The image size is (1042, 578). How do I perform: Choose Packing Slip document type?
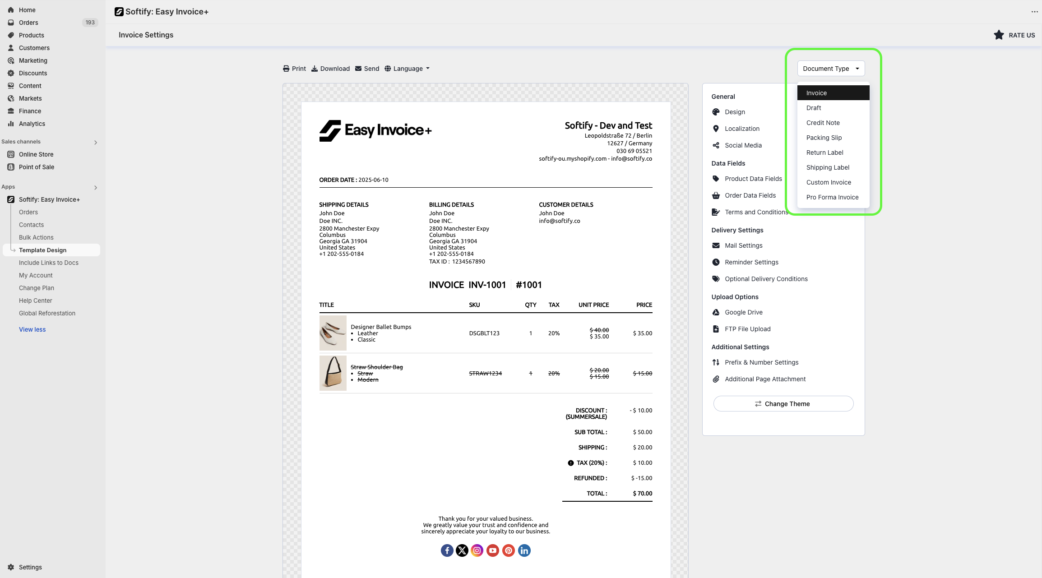coord(824,138)
